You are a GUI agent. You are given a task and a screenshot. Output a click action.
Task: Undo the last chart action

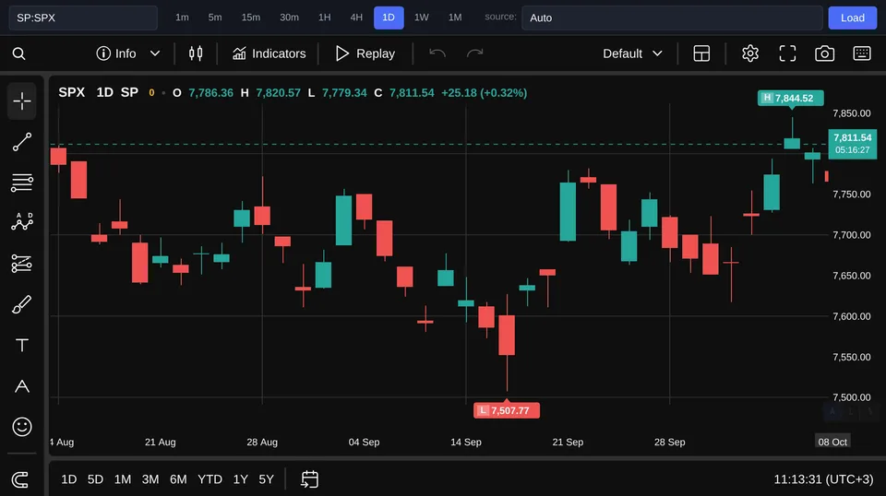(437, 53)
